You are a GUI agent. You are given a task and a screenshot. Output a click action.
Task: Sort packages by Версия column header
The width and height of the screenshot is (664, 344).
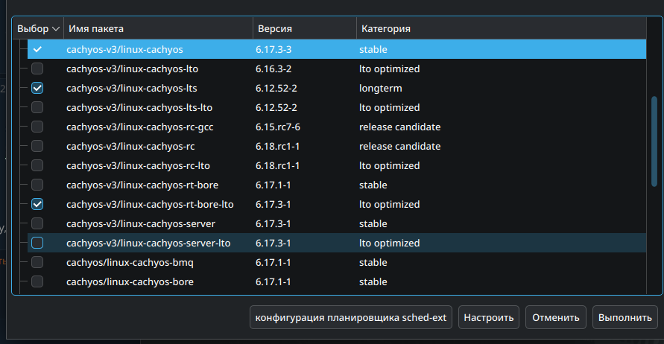274,29
